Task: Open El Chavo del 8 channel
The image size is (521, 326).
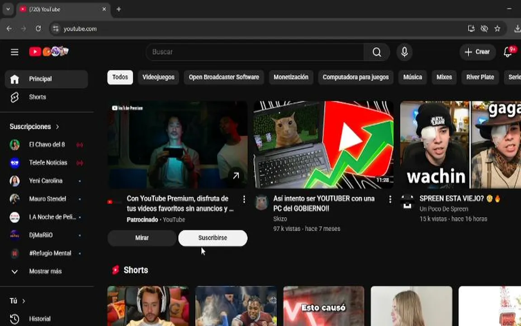Action: click(x=47, y=145)
